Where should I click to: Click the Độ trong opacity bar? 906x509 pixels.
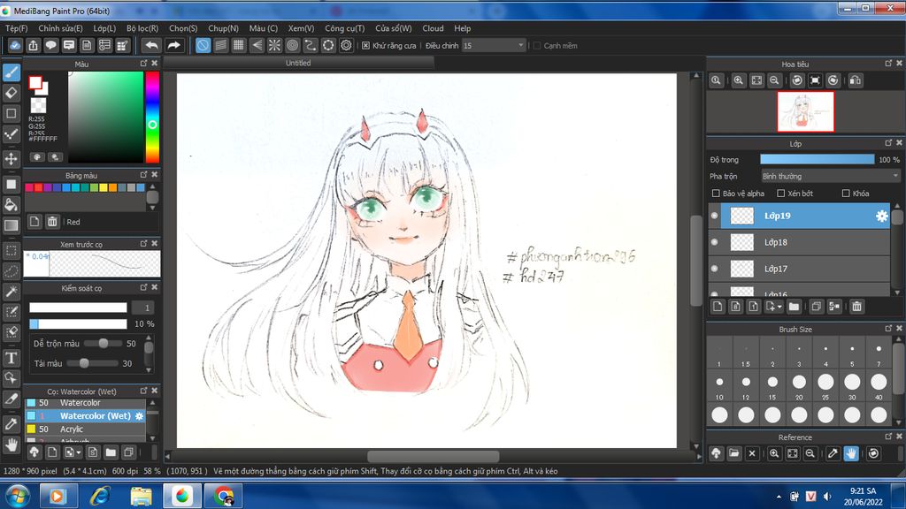coord(817,159)
